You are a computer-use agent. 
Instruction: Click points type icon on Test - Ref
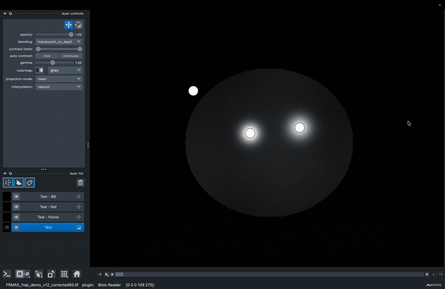79,207
